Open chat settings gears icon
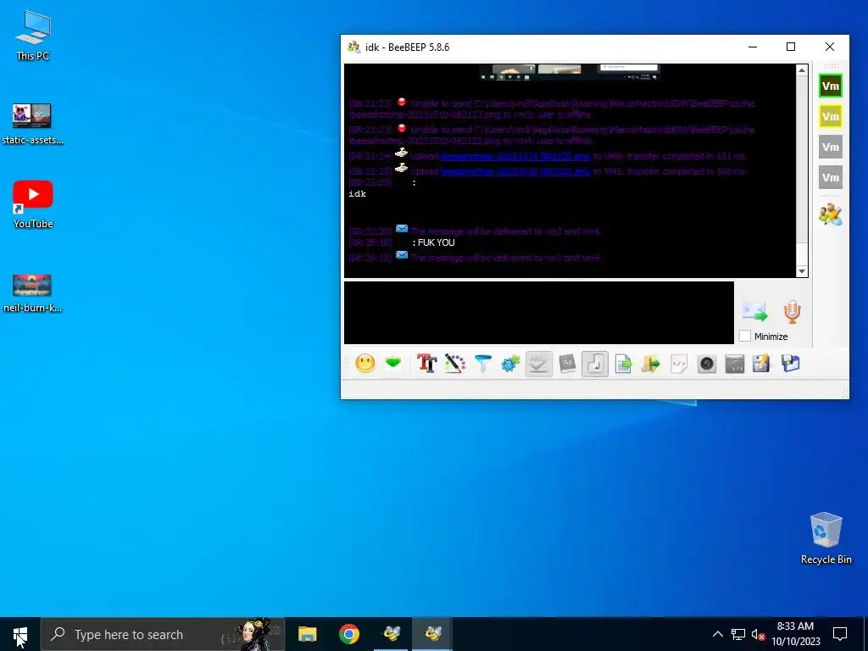This screenshot has width=868, height=651. 510,364
